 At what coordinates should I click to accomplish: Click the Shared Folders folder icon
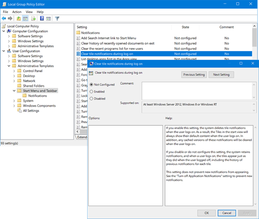[x=19, y=86]
